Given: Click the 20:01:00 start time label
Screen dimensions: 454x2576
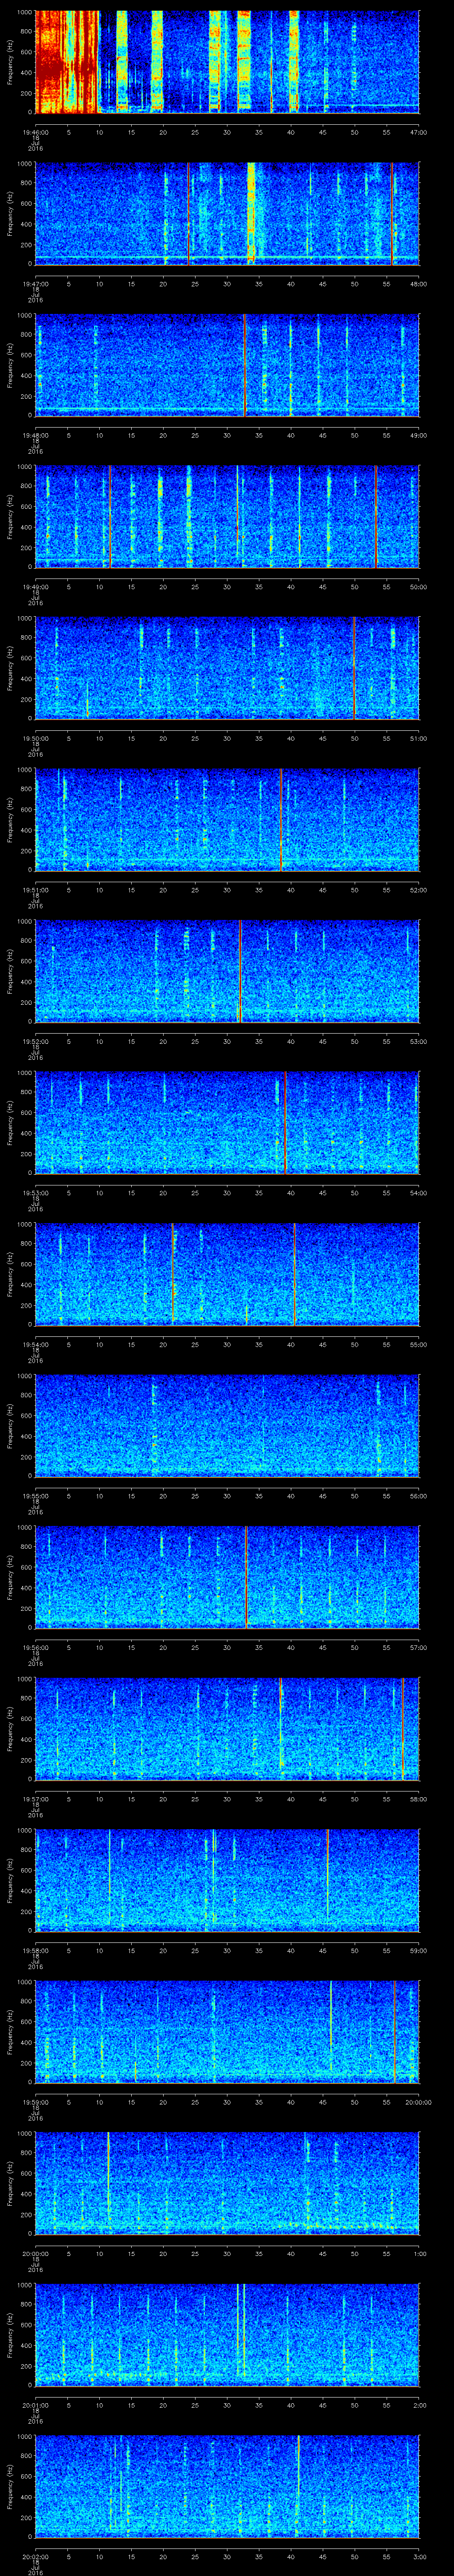Looking at the screenshot, I should 36,2405.
